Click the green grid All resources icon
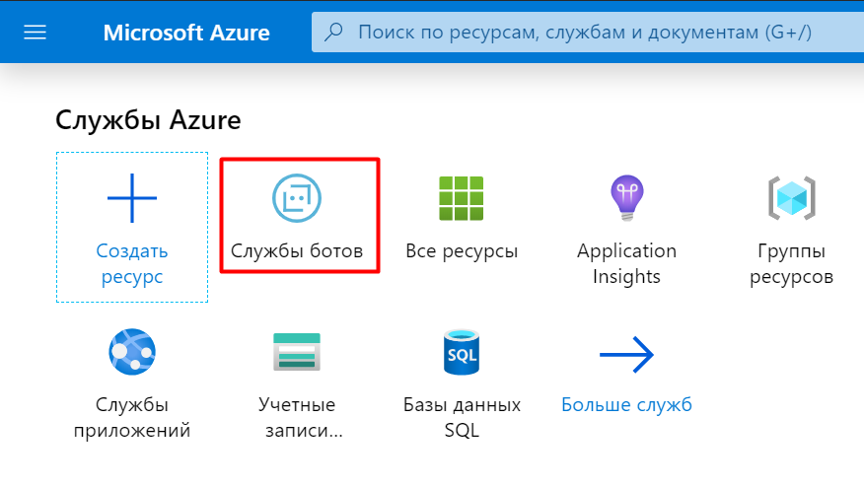The height and width of the screenshot is (488, 864). tap(462, 198)
